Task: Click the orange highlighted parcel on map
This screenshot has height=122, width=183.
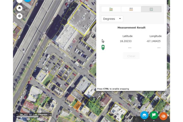Action: point(77,105)
